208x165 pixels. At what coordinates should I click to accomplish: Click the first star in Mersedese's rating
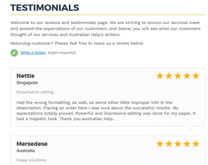(160, 144)
